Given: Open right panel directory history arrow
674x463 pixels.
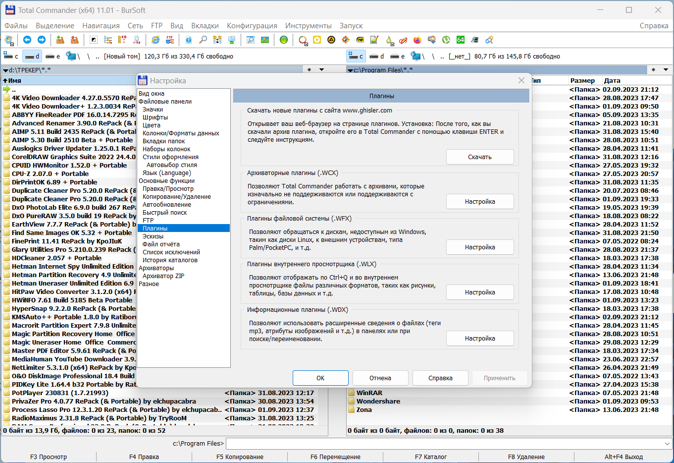Looking at the screenshot, I should point(666,70).
